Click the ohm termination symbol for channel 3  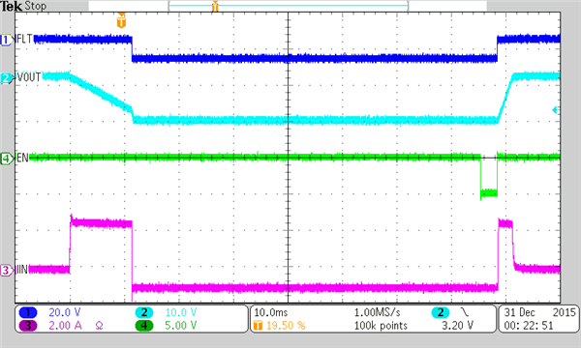100,326
